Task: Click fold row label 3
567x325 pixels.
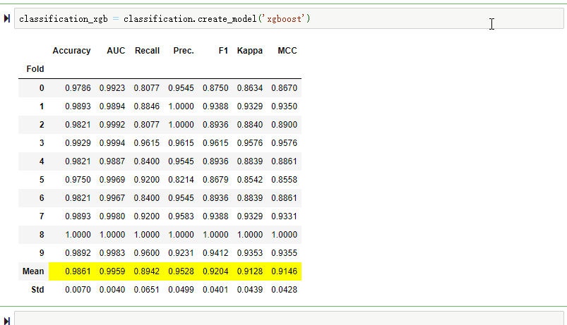Action: (x=42, y=143)
